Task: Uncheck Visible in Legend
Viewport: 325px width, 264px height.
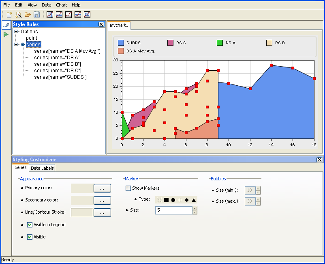Action: point(30,225)
